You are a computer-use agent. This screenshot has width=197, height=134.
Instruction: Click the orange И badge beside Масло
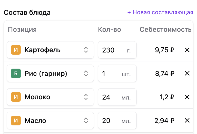[x=16, y=121]
